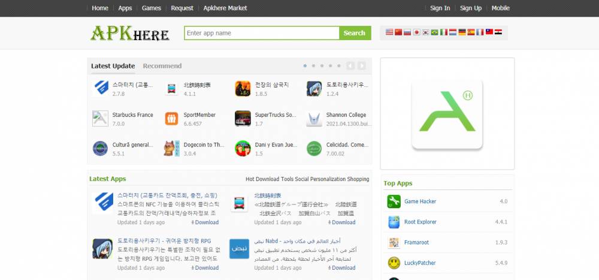Select the Italy flag language

coord(443,32)
